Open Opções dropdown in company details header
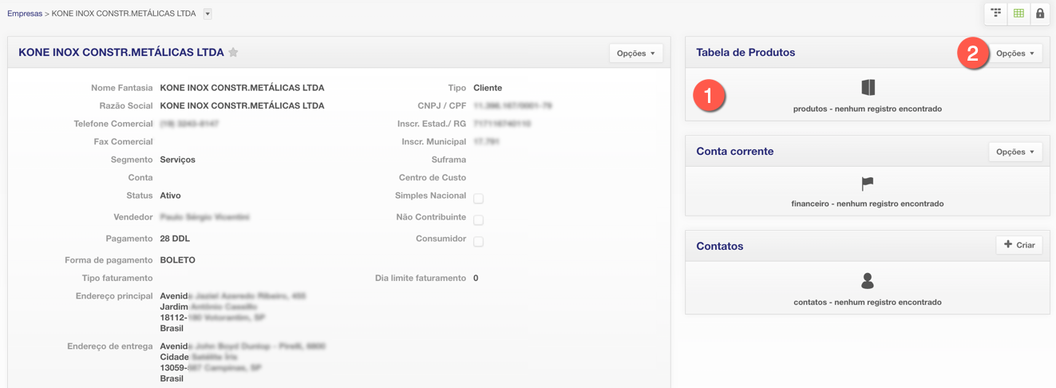 click(635, 53)
